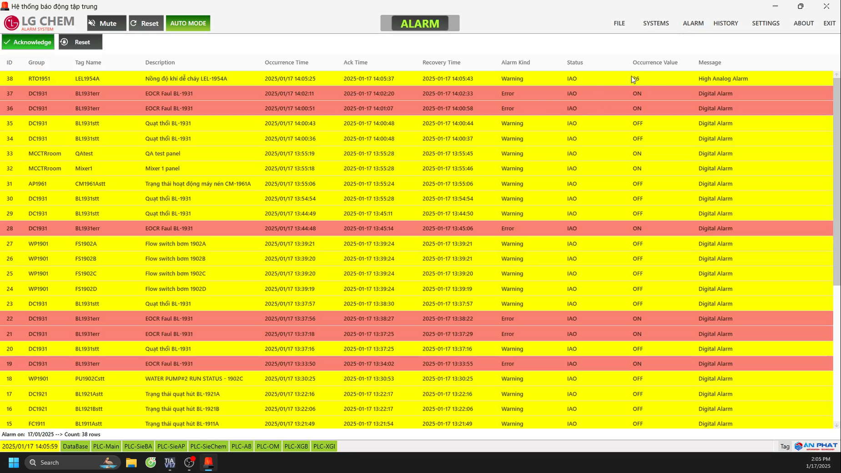Open TIA Portal V17 from the taskbar

tap(170, 463)
